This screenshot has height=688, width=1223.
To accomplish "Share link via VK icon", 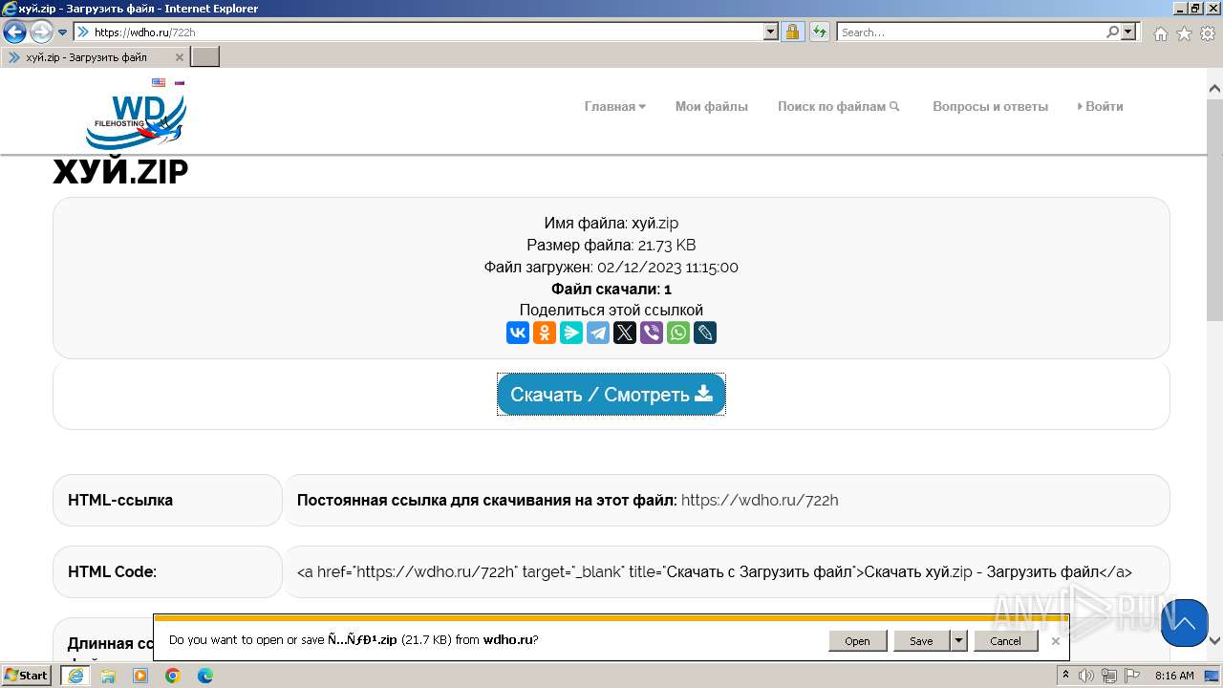I will (x=518, y=333).
